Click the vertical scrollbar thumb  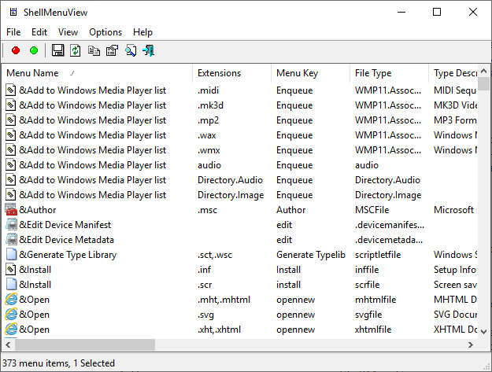pos(484,83)
